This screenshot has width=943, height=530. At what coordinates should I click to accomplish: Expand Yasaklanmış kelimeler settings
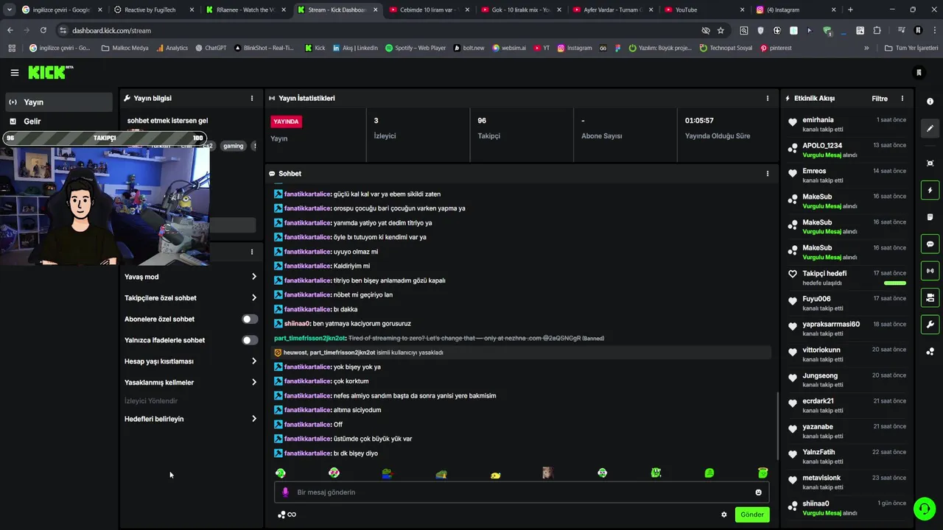click(191, 383)
